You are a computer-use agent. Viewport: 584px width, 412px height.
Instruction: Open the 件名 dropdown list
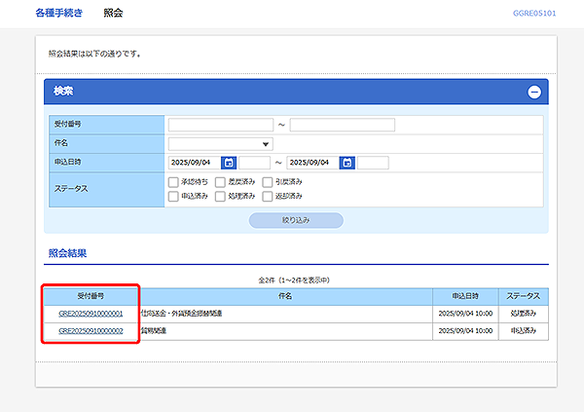[x=221, y=144]
